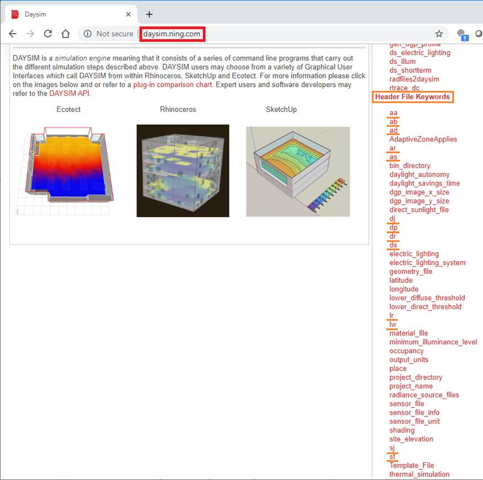Close the Daysim tab
483x480 pixels.
(x=128, y=14)
